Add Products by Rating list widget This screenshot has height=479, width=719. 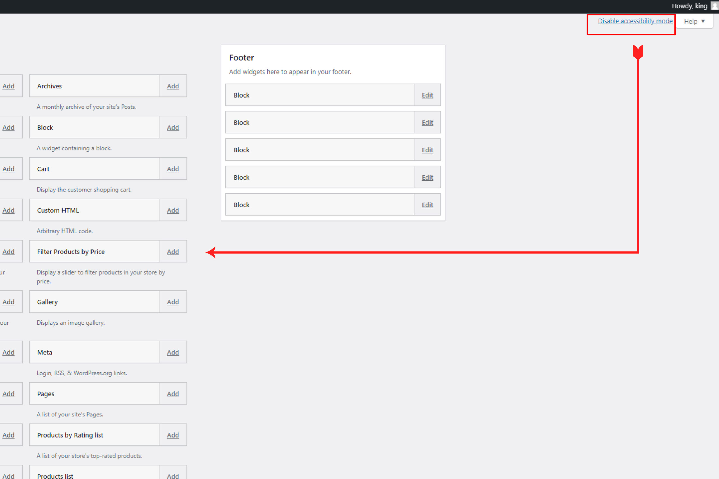tap(173, 435)
